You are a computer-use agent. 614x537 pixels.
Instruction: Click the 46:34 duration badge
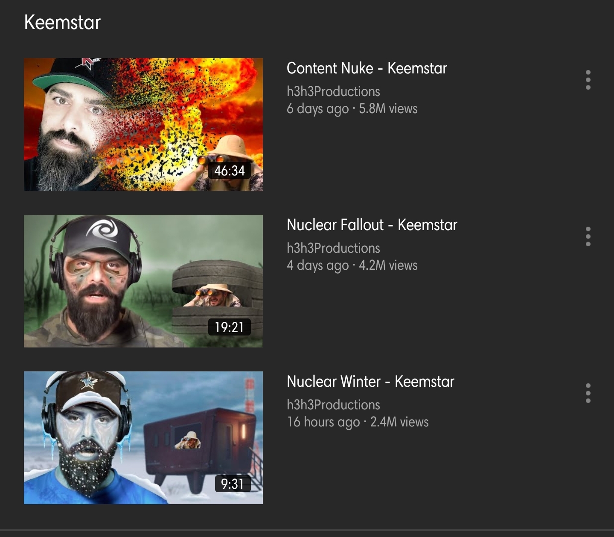[230, 171]
